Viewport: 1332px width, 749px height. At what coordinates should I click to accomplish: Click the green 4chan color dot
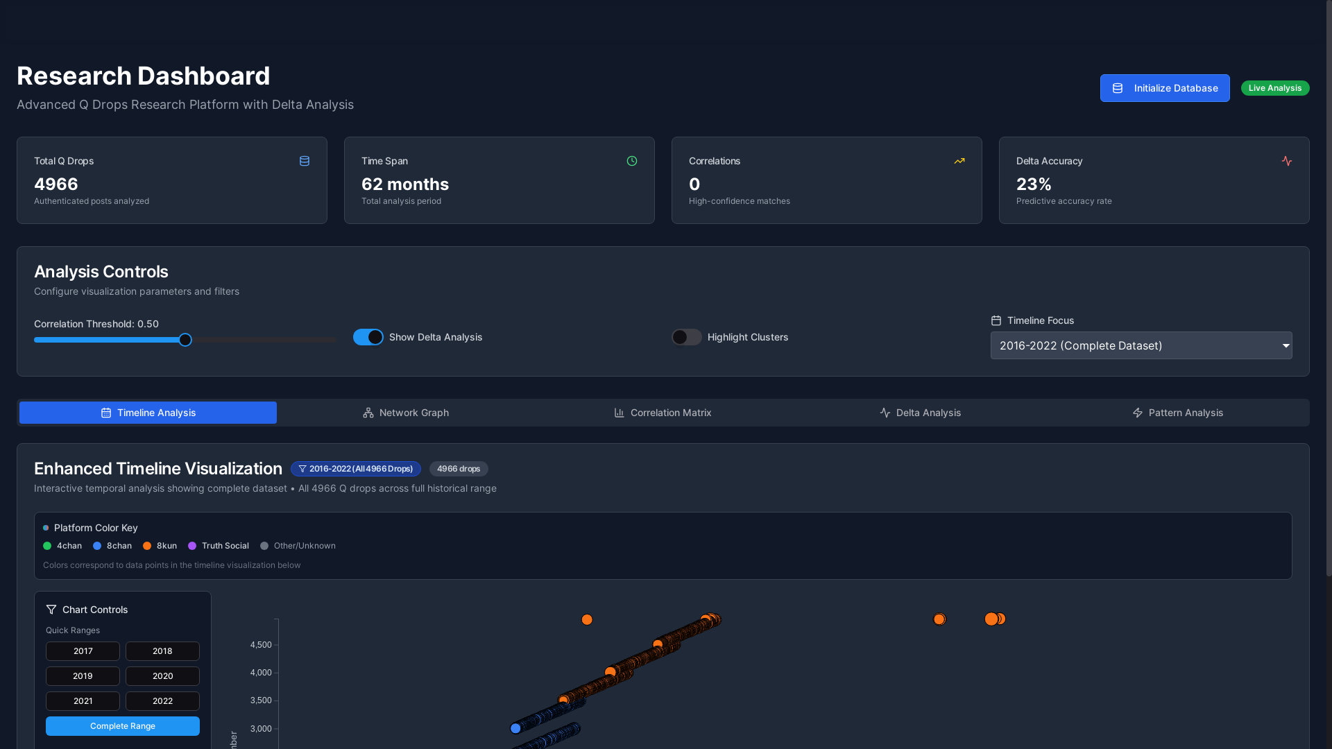(47, 546)
